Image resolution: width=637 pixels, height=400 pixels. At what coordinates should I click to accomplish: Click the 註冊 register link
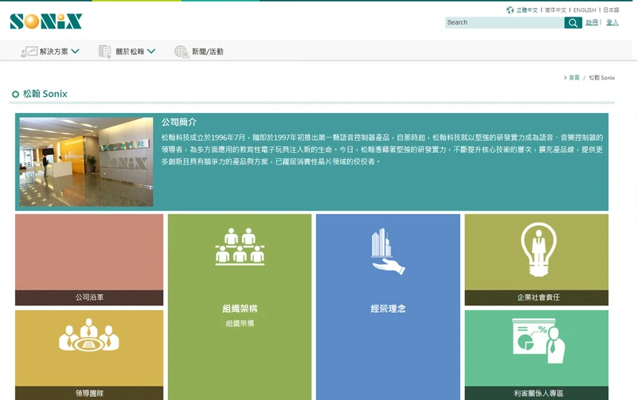(592, 22)
